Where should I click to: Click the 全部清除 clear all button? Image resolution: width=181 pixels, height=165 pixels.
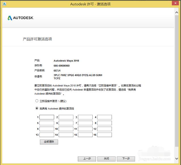point(49,142)
